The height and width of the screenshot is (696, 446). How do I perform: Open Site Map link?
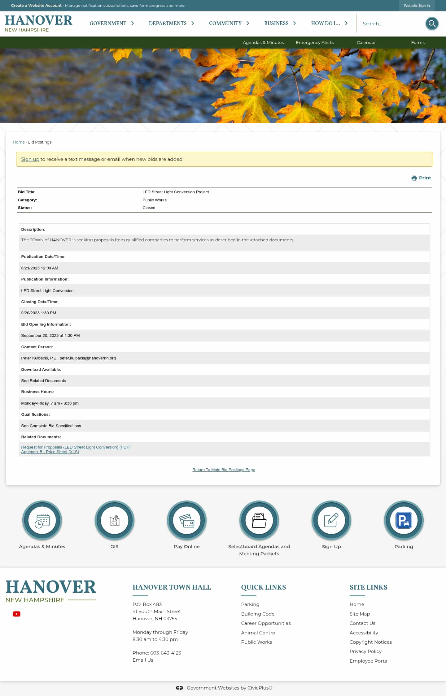point(360,614)
